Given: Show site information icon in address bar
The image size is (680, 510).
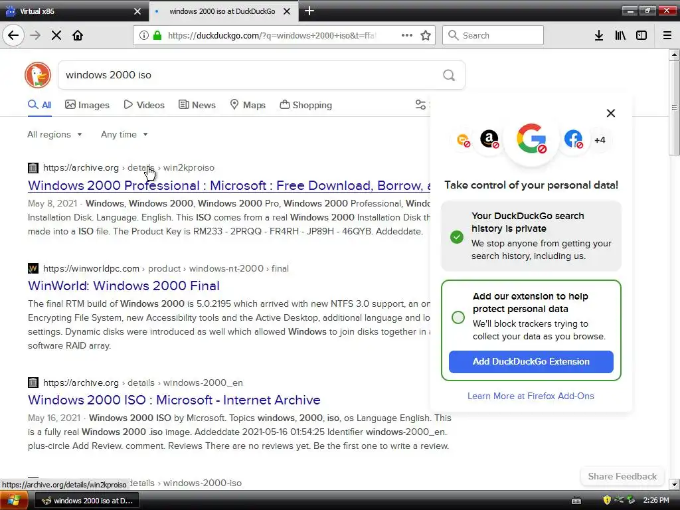Looking at the screenshot, I should [143, 35].
